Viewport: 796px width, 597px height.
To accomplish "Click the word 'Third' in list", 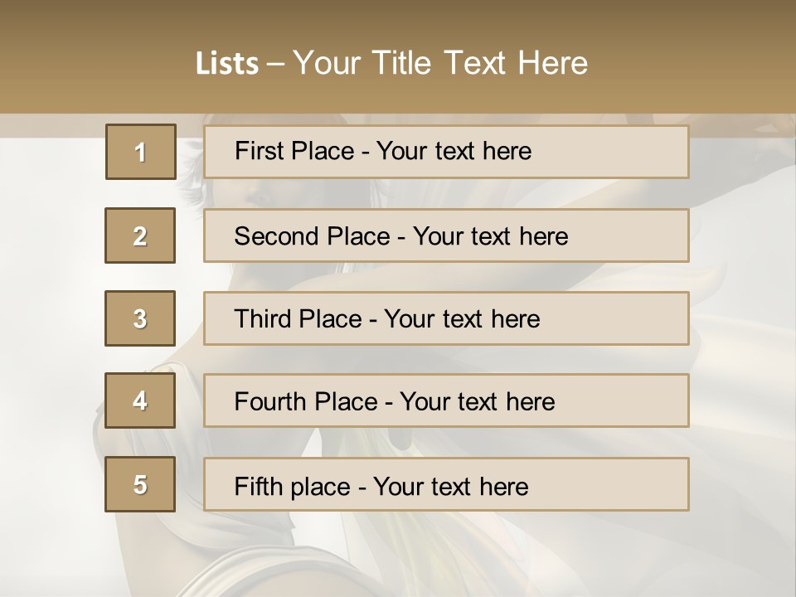I will coord(262,318).
